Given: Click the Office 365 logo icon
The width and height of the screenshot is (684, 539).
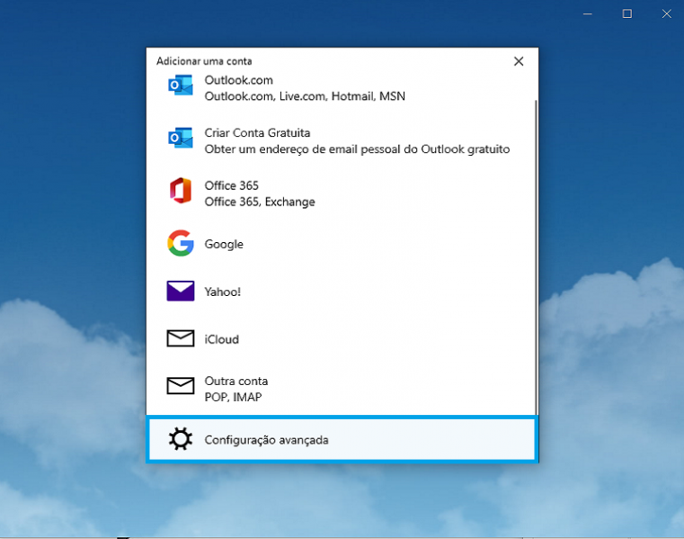Looking at the screenshot, I should tap(180, 191).
